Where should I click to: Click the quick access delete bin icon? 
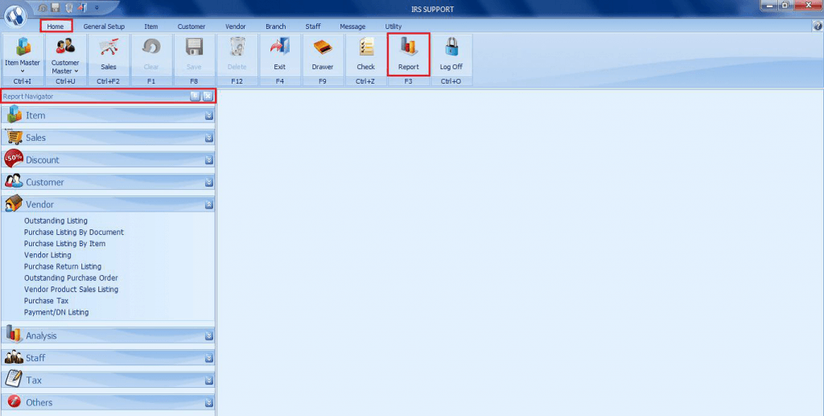(x=68, y=8)
